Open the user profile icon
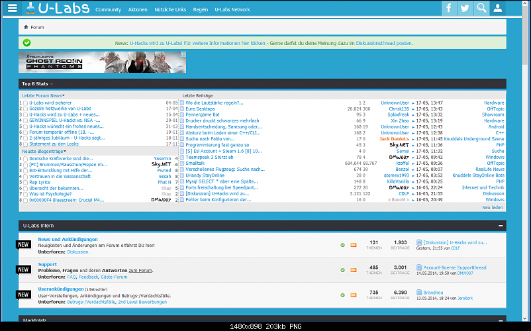531x331 pixels. pos(499,9)
